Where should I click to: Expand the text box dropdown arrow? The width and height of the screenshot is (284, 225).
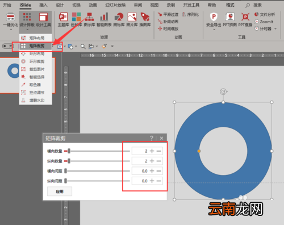pos(65,46)
